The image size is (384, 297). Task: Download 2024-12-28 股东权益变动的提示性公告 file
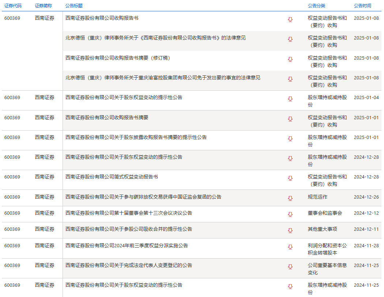(x=290, y=159)
